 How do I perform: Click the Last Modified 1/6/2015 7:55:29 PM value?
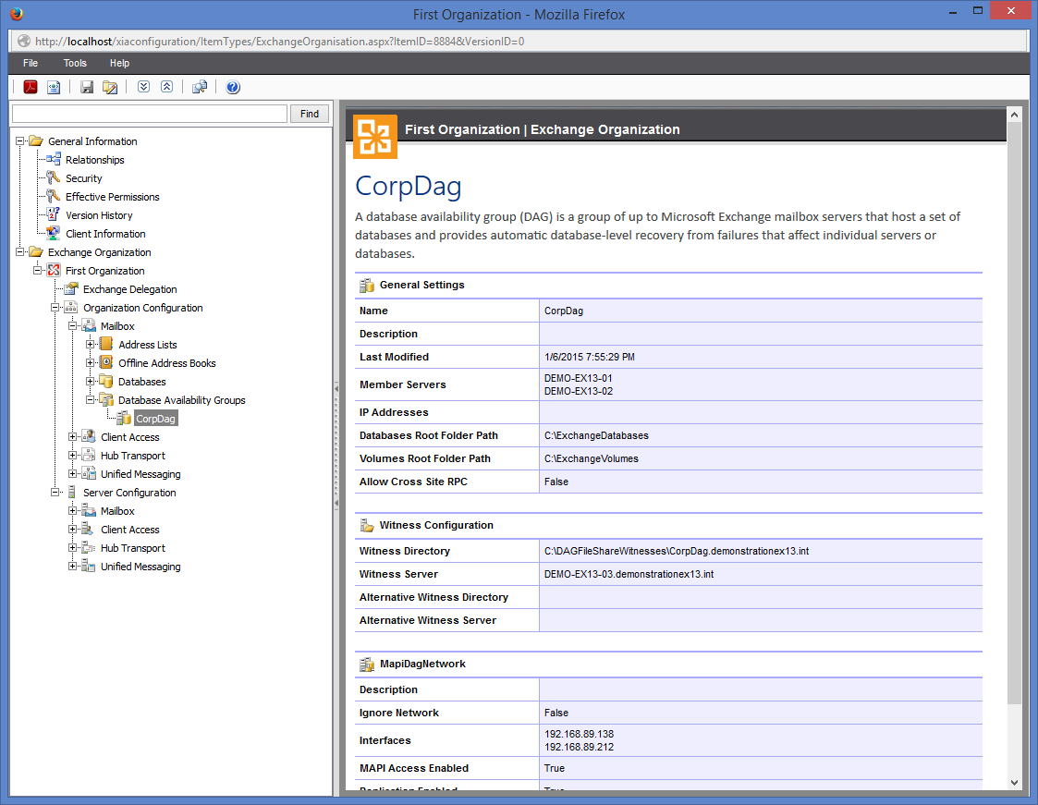pyautogui.click(x=589, y=357)
